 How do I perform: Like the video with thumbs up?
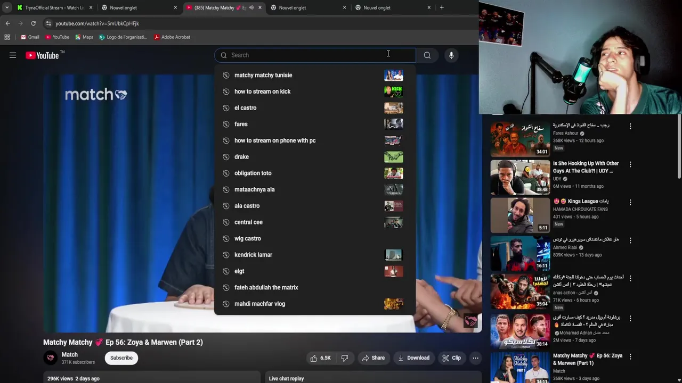coord(320,358)
